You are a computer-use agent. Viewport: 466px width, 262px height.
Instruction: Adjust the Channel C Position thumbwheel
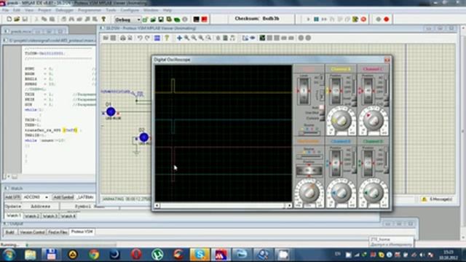[368, 90]
